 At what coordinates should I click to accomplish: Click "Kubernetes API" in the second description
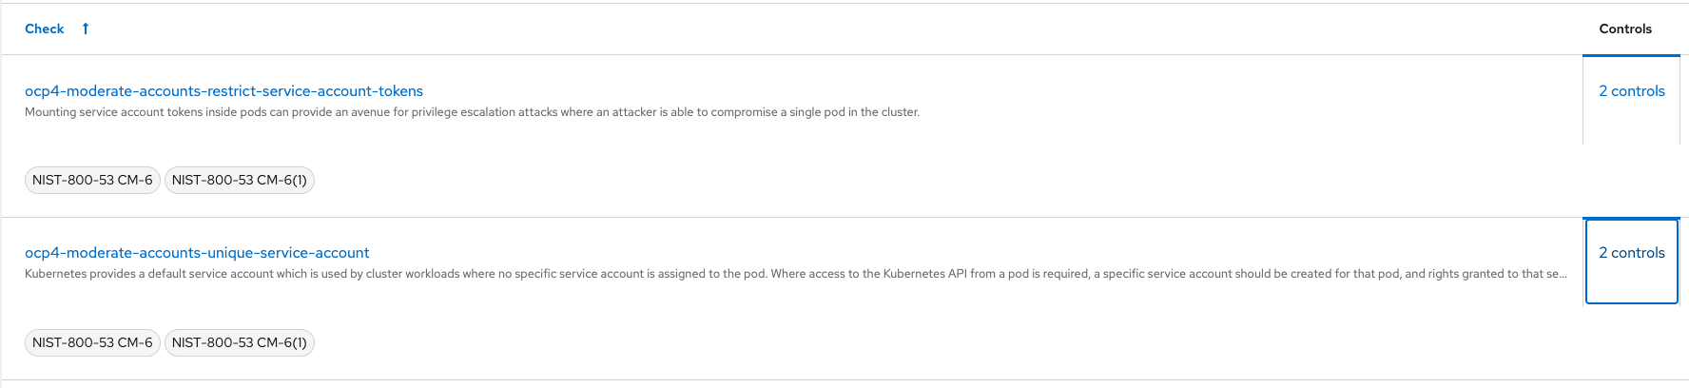[x=925, y=274]
